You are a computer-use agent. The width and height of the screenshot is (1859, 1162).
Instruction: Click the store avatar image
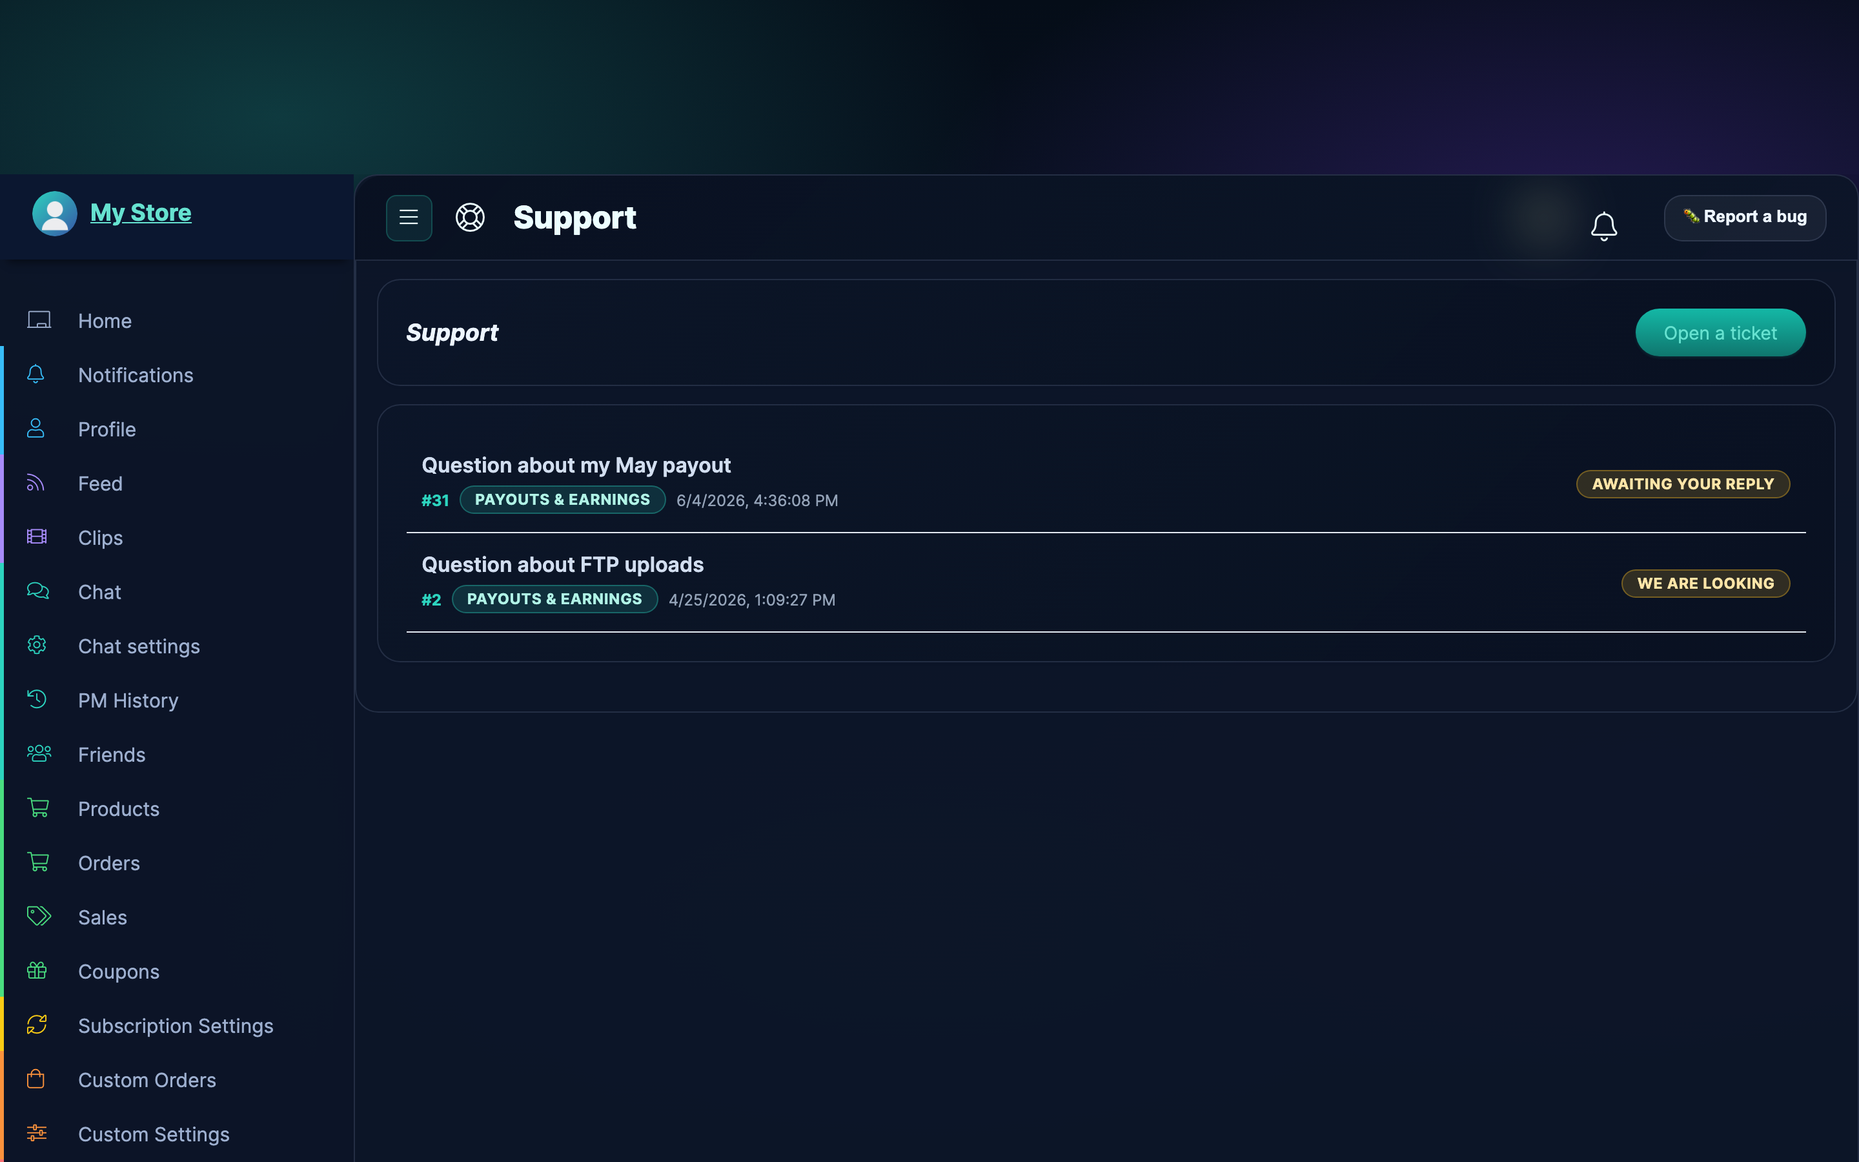pyautogui.click(x=54, y=213)
